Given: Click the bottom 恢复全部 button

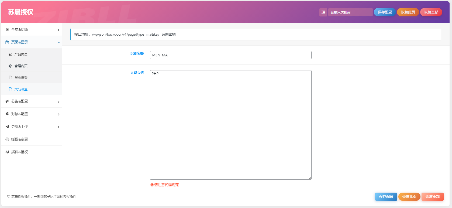Looking at the screenshot, I should click(x=433, y=197).
